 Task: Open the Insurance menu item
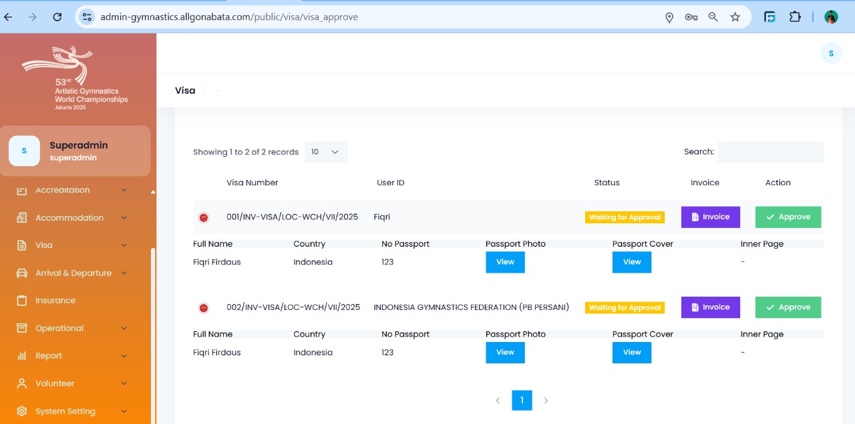click(55, 301)
